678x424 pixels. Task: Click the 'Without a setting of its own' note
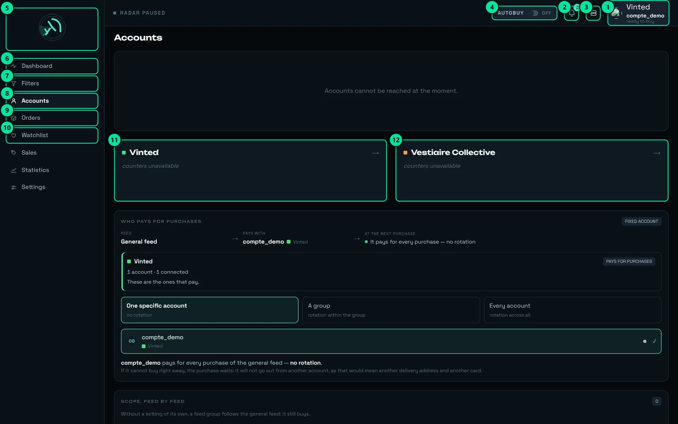pyautogui.click(x=215, y=414)
